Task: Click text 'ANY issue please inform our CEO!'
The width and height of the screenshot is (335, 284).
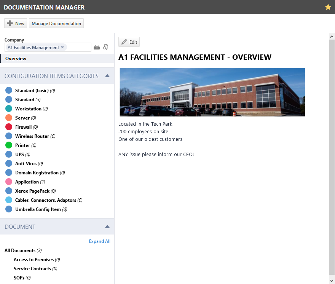Action: click(156, 154)
